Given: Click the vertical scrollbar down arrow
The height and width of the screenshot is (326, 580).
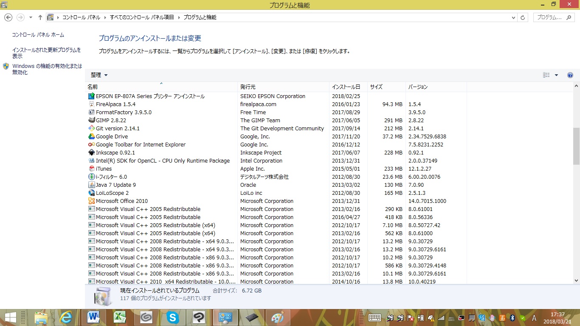Looking at the screenshot, I should (x=576, y=280).
